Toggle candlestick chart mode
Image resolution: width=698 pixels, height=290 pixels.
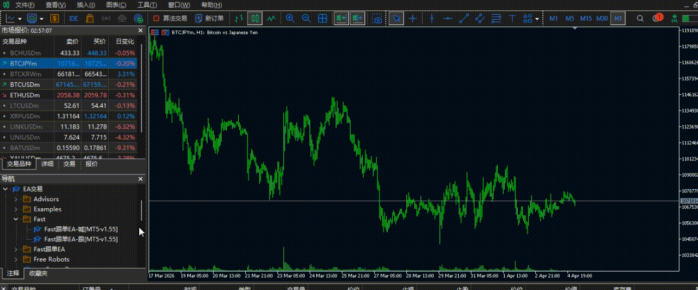click(255, 18)
